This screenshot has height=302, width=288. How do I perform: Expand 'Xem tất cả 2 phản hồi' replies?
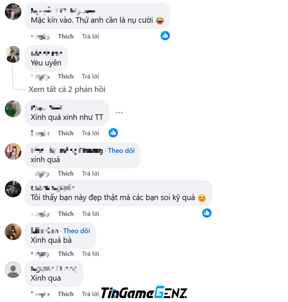tap(67, 89)
